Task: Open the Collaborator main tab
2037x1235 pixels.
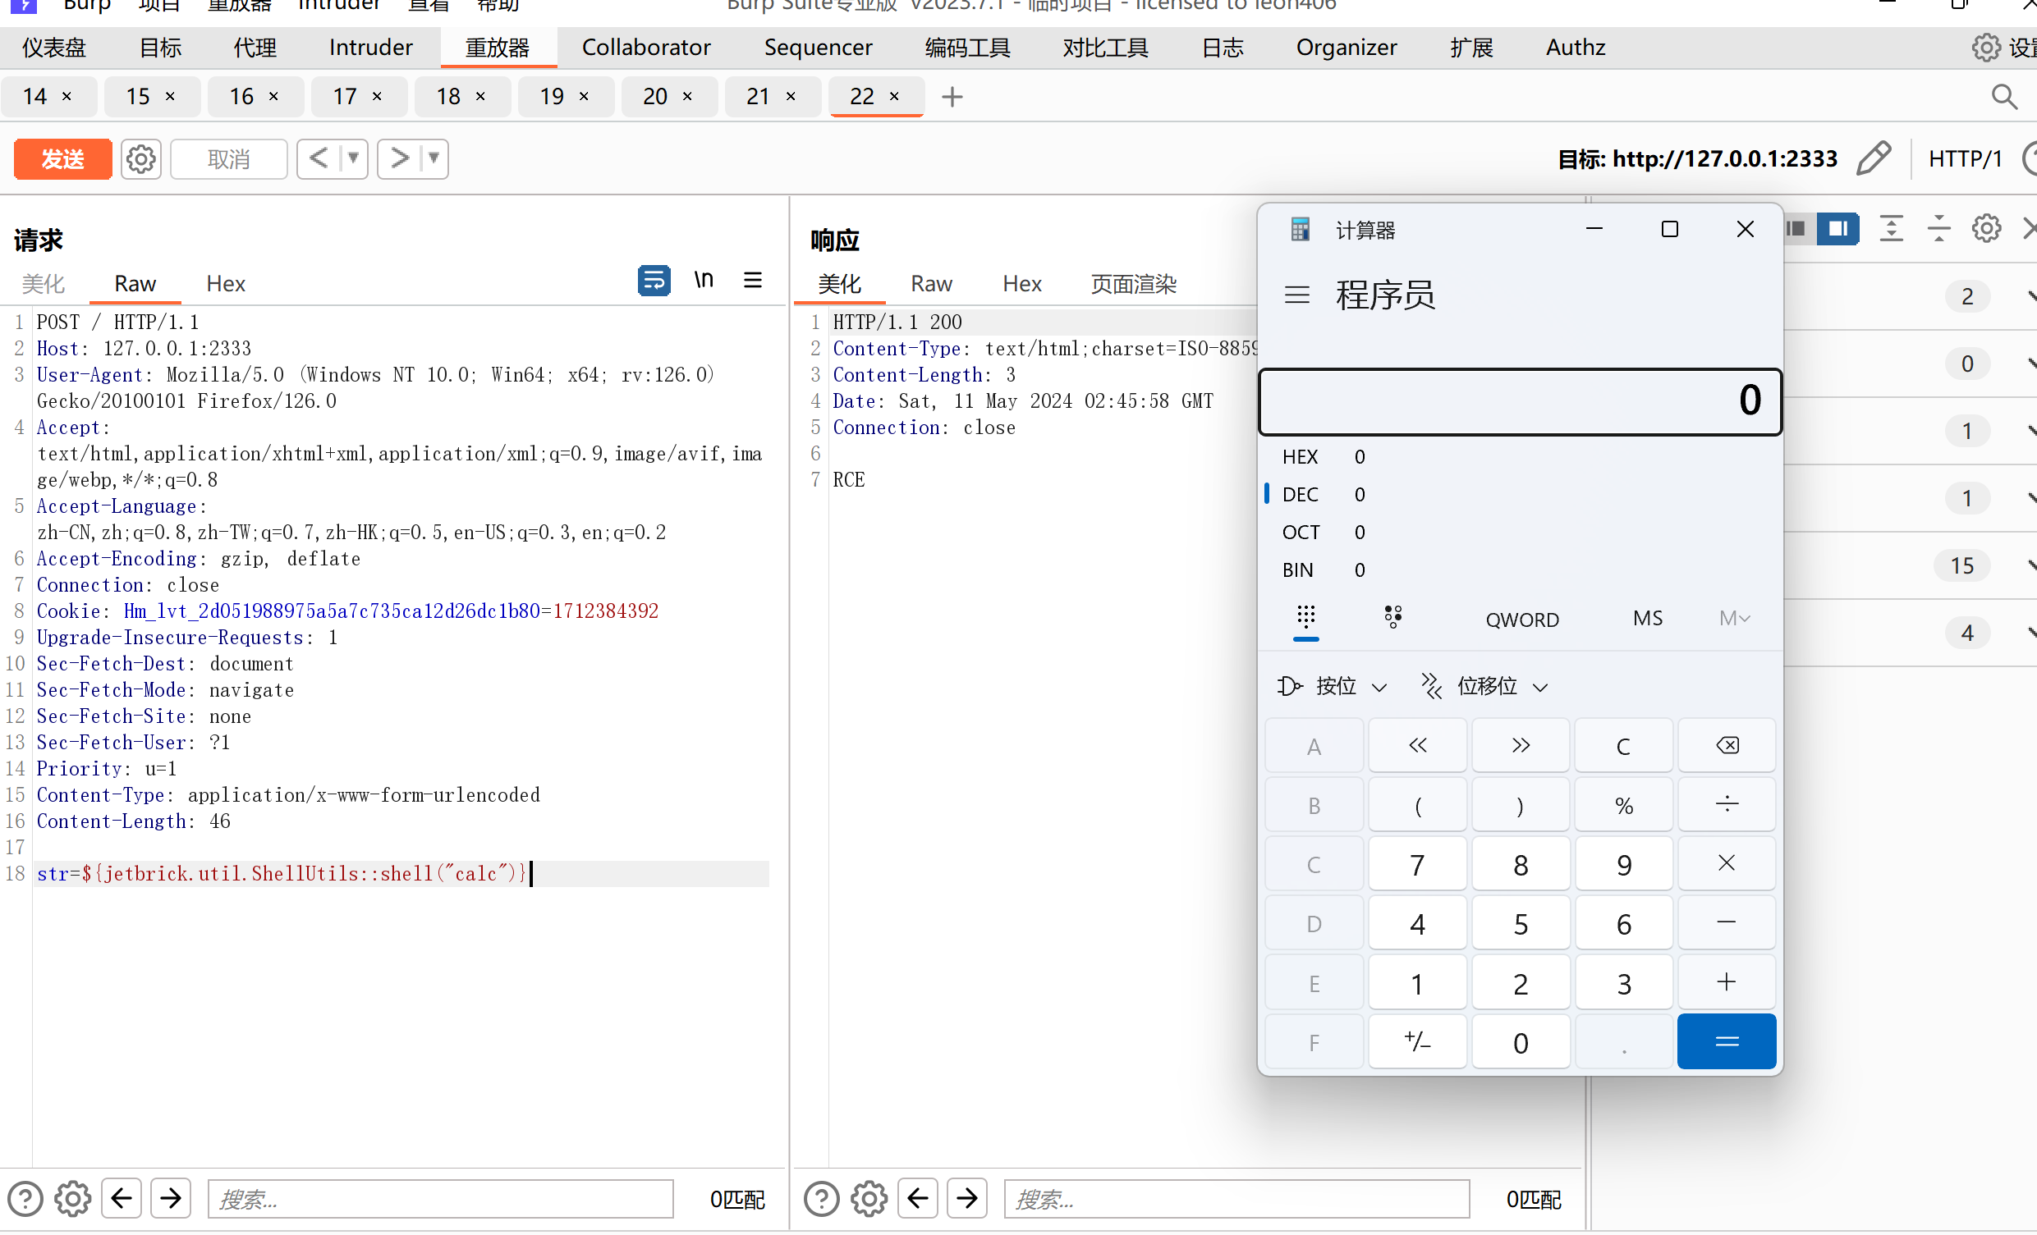Action: pos(645,48)
